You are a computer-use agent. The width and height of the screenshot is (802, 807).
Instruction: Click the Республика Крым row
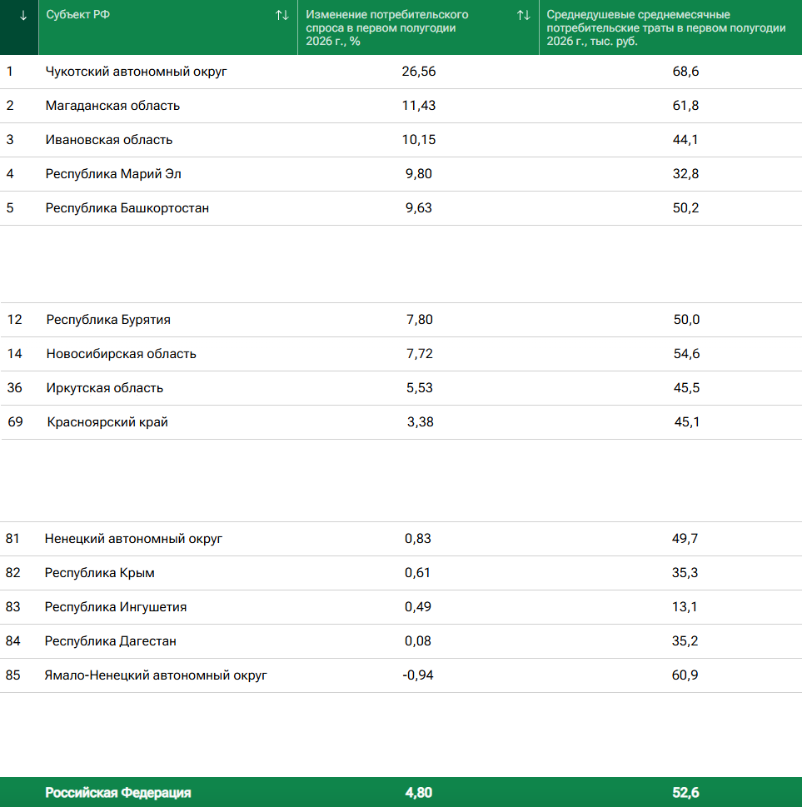401,573
